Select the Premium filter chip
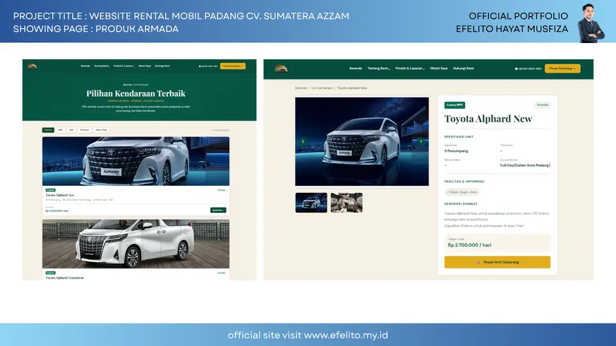Image resolution: width=616 pixels, height=346 pixels. coord(85,130)
